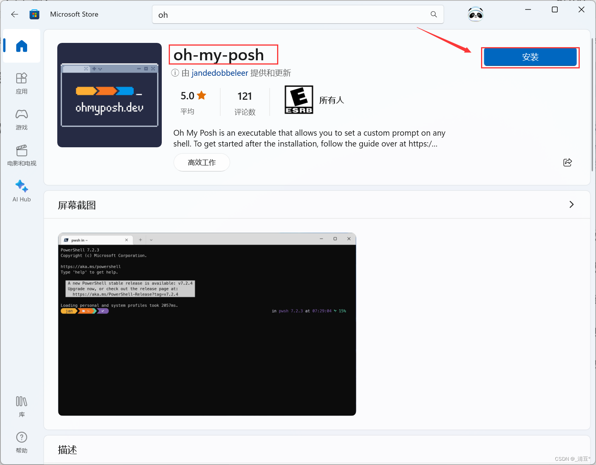This screenshot has height=465, width=596.
Task: Open the 电影和电视 section
Action: point(22,155)
